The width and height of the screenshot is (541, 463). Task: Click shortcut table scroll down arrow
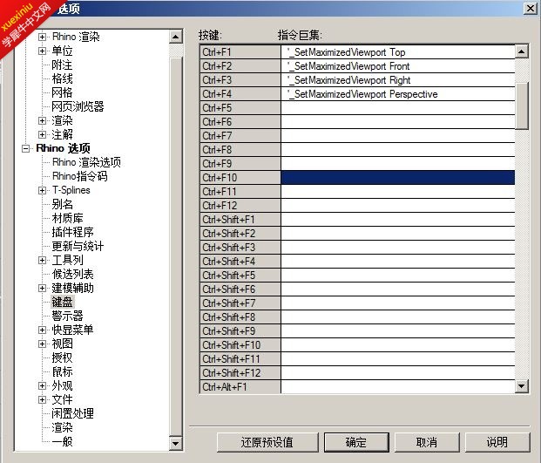coord(521,385)
